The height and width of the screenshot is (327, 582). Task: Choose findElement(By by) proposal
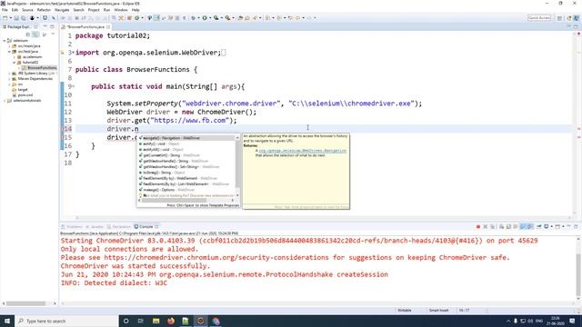click(x=187, y=178)
